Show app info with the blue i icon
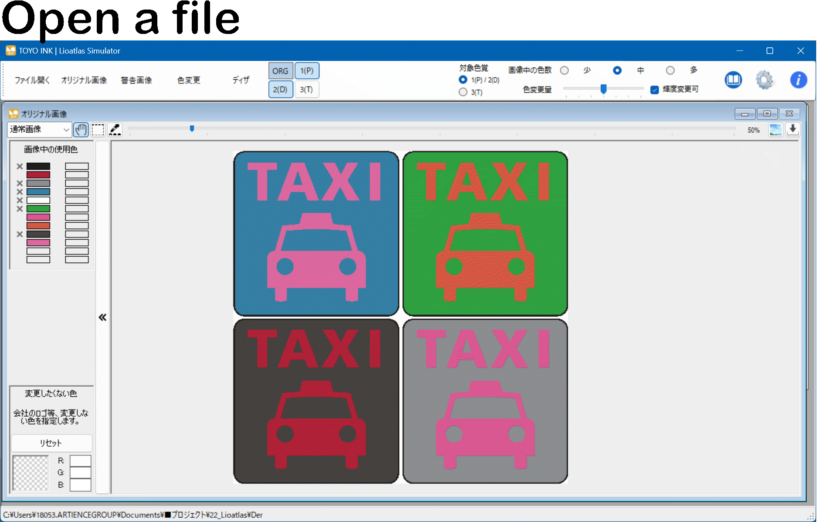This screenshot has width=828, height=522. tap(798, 80)
